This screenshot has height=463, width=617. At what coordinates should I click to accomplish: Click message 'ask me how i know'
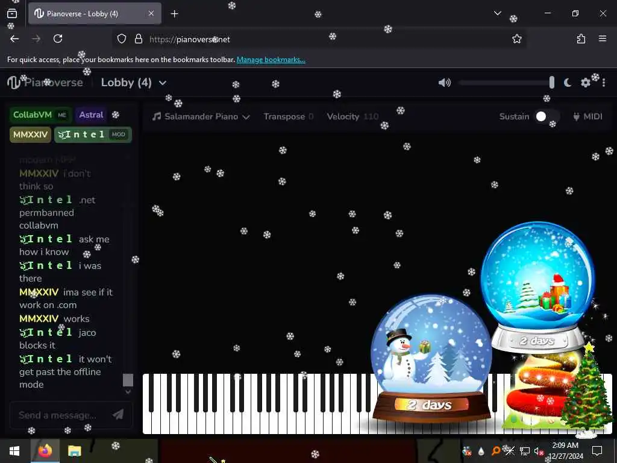64,245
